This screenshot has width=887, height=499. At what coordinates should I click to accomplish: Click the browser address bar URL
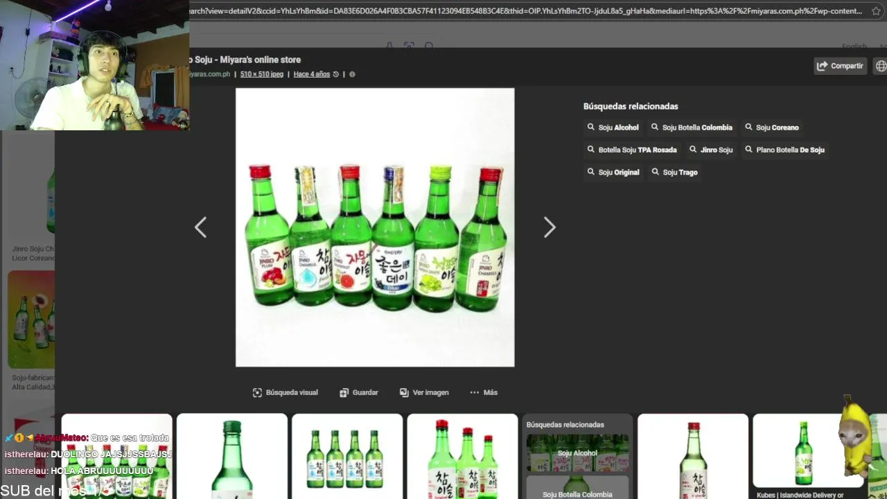point(525,11)
